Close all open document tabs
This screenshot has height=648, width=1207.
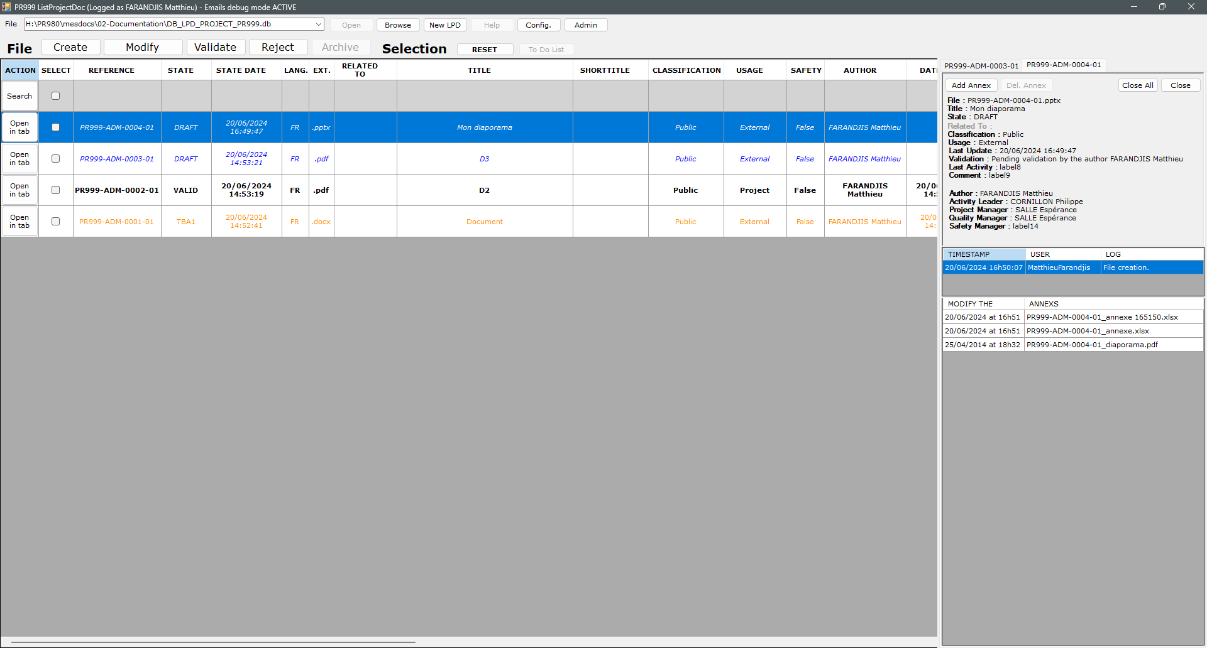[x=1137, y=85]
